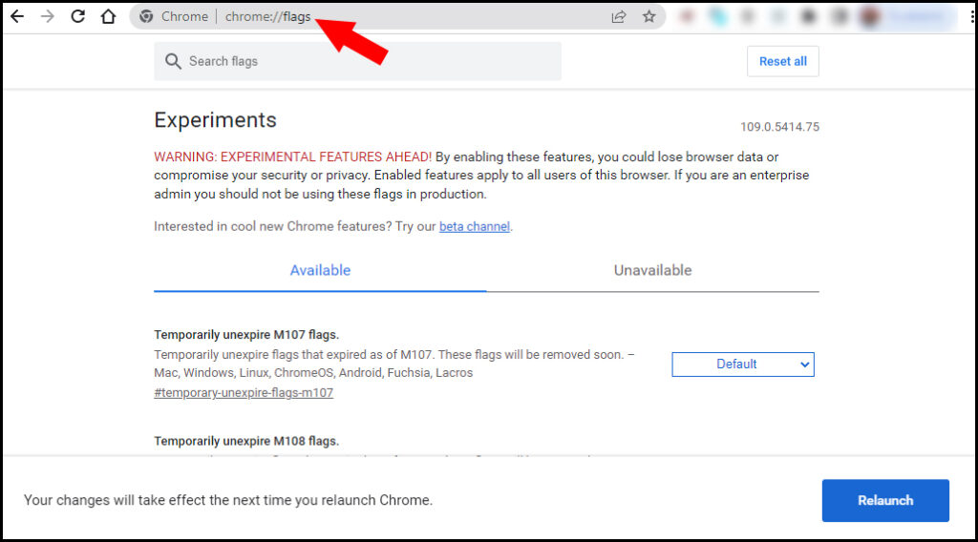The width and height of the screenshot is (978, 542).
Task: Click 'Temporarily unexpire M108 flags.' title
Action: tap(246, 441)
